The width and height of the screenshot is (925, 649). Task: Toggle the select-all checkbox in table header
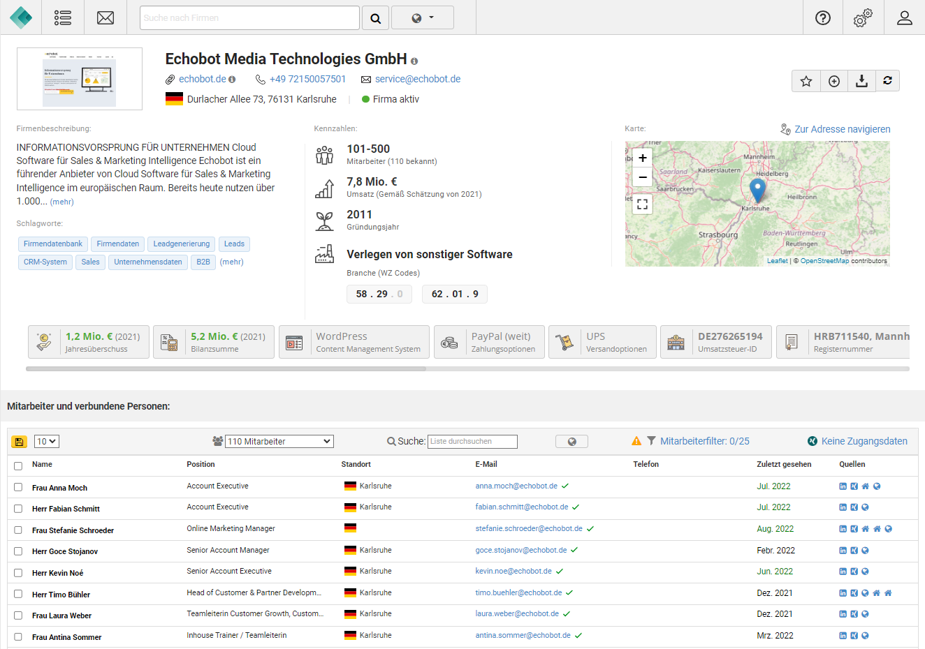pos(18,465)
